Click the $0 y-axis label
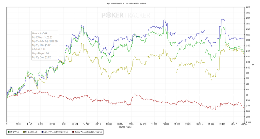Screen dimensions: 260x139 247,95
